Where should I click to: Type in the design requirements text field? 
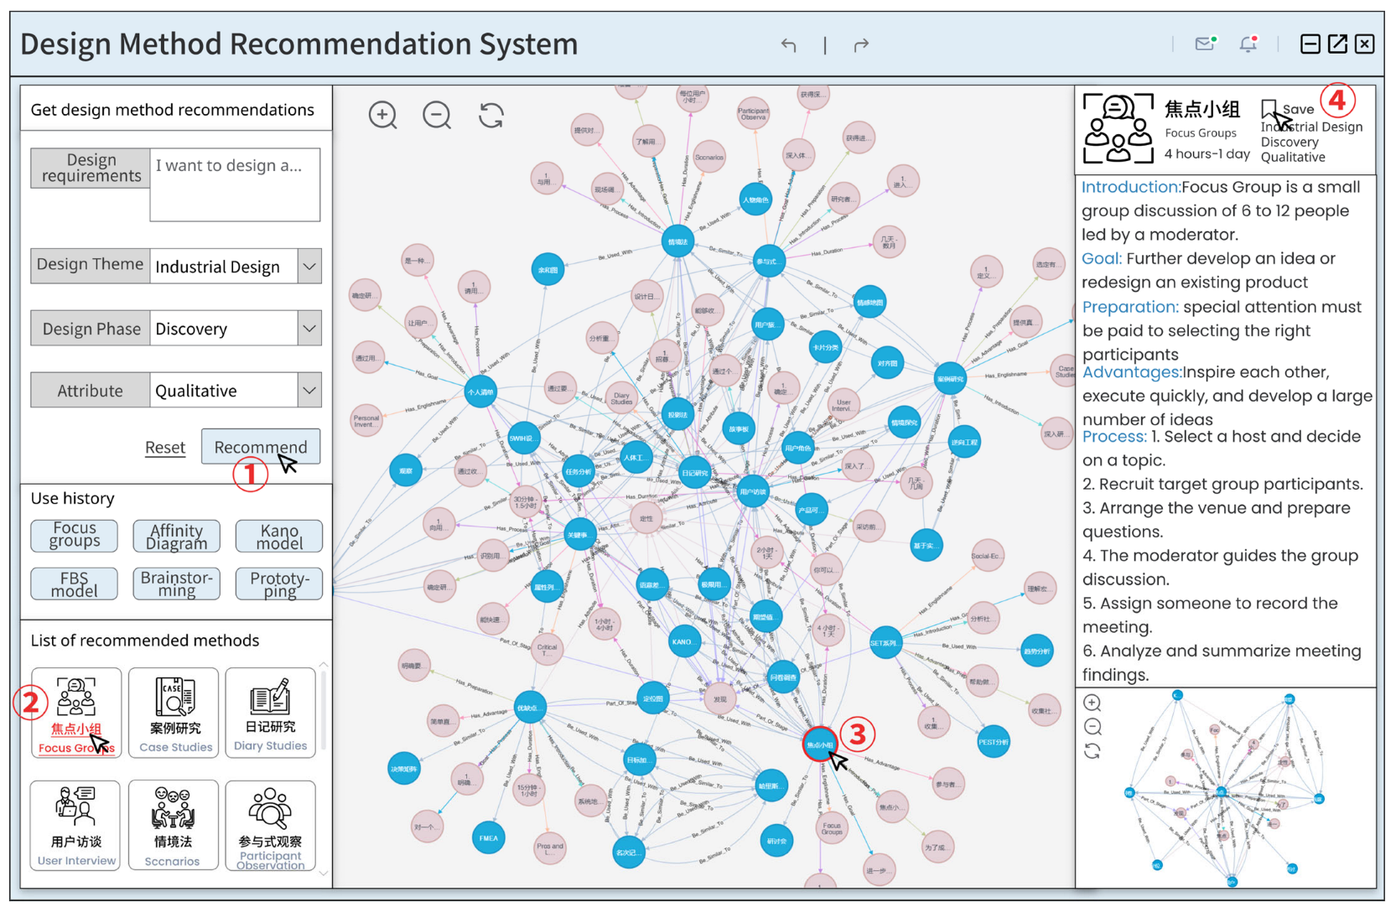pos(235,184)
